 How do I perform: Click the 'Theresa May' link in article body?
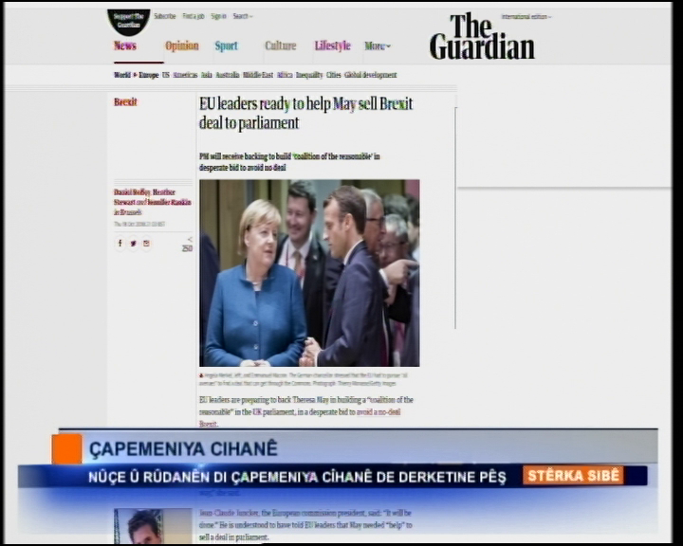(310, 400)
